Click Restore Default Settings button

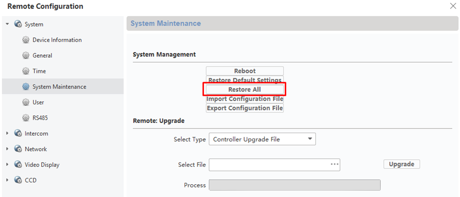(245, 80)
